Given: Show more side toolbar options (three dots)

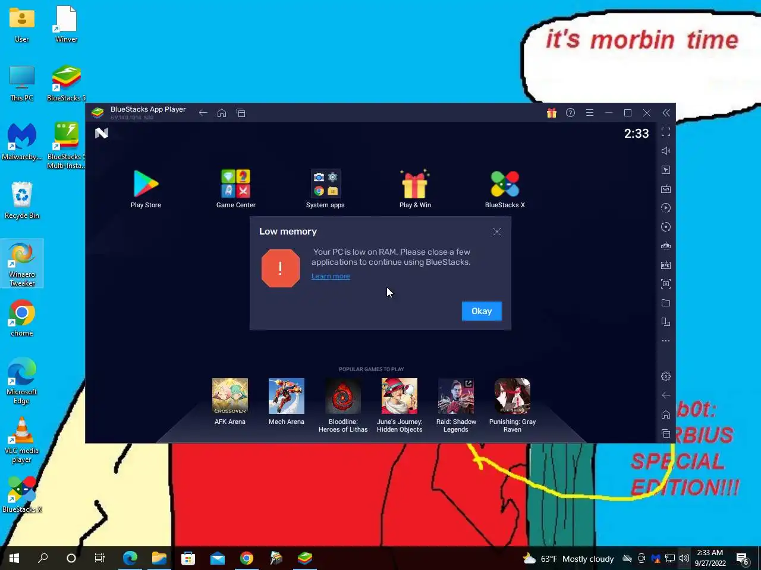Looking at the screenshot, I should pyautogui.click(x=666, y=341).
